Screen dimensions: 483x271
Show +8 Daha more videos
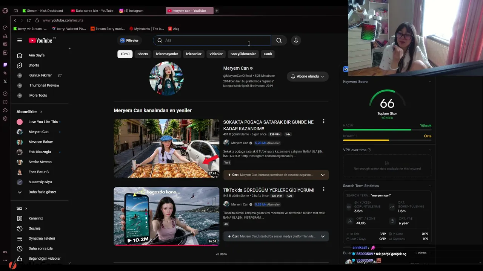[x=221, y=254]
